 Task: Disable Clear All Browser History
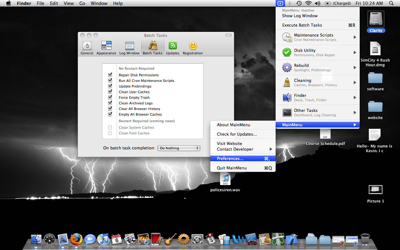[110, 109]
